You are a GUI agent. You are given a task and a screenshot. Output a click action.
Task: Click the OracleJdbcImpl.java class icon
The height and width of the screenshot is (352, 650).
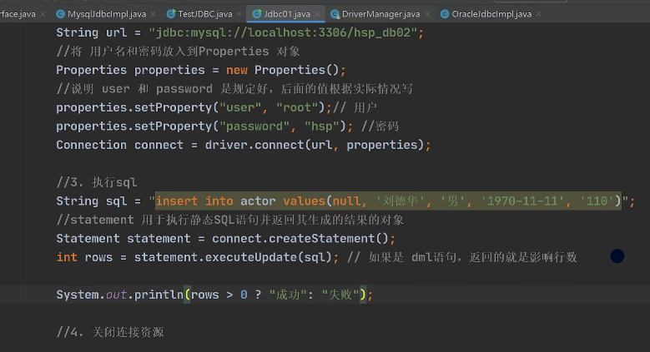445,14
